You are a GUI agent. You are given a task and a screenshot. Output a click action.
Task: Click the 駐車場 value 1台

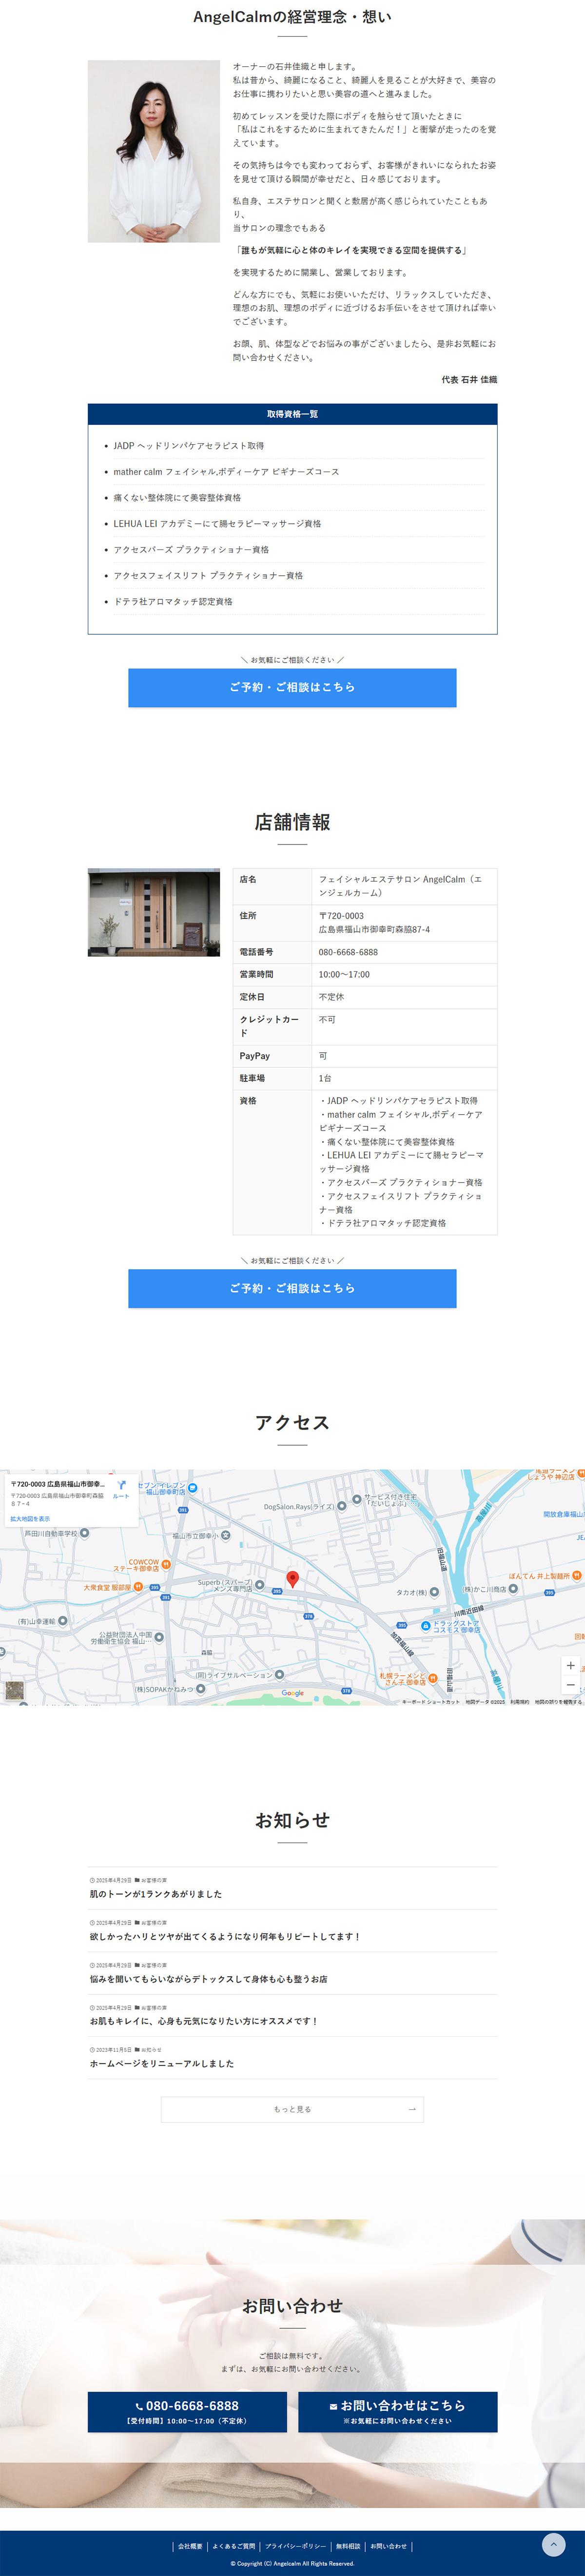[325, 1078]
